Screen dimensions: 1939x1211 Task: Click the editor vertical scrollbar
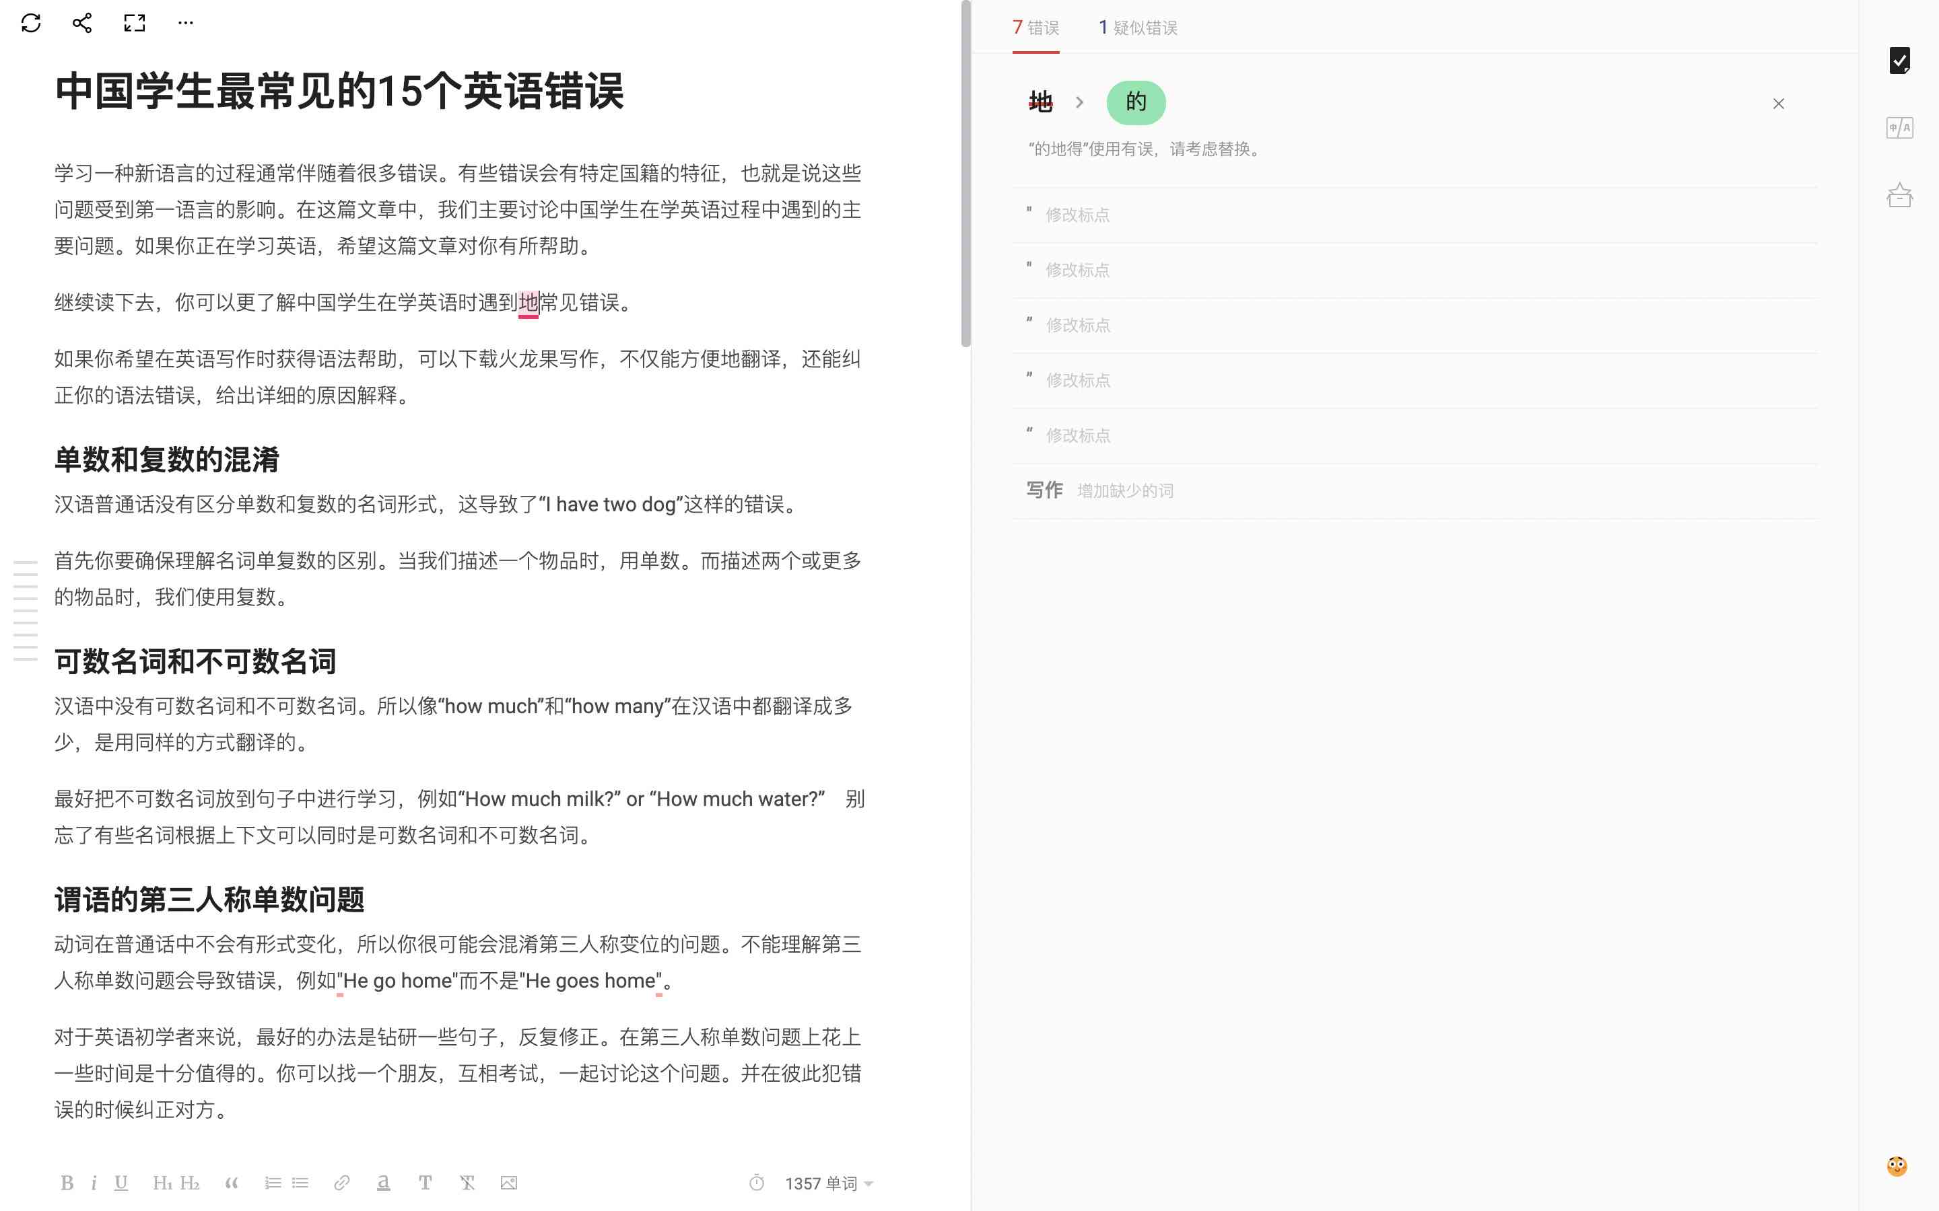966,175
